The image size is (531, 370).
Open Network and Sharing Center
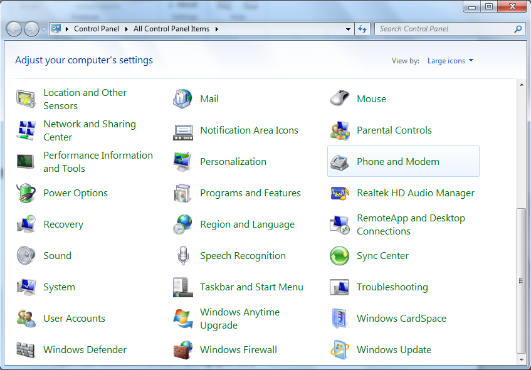point(90,130)
